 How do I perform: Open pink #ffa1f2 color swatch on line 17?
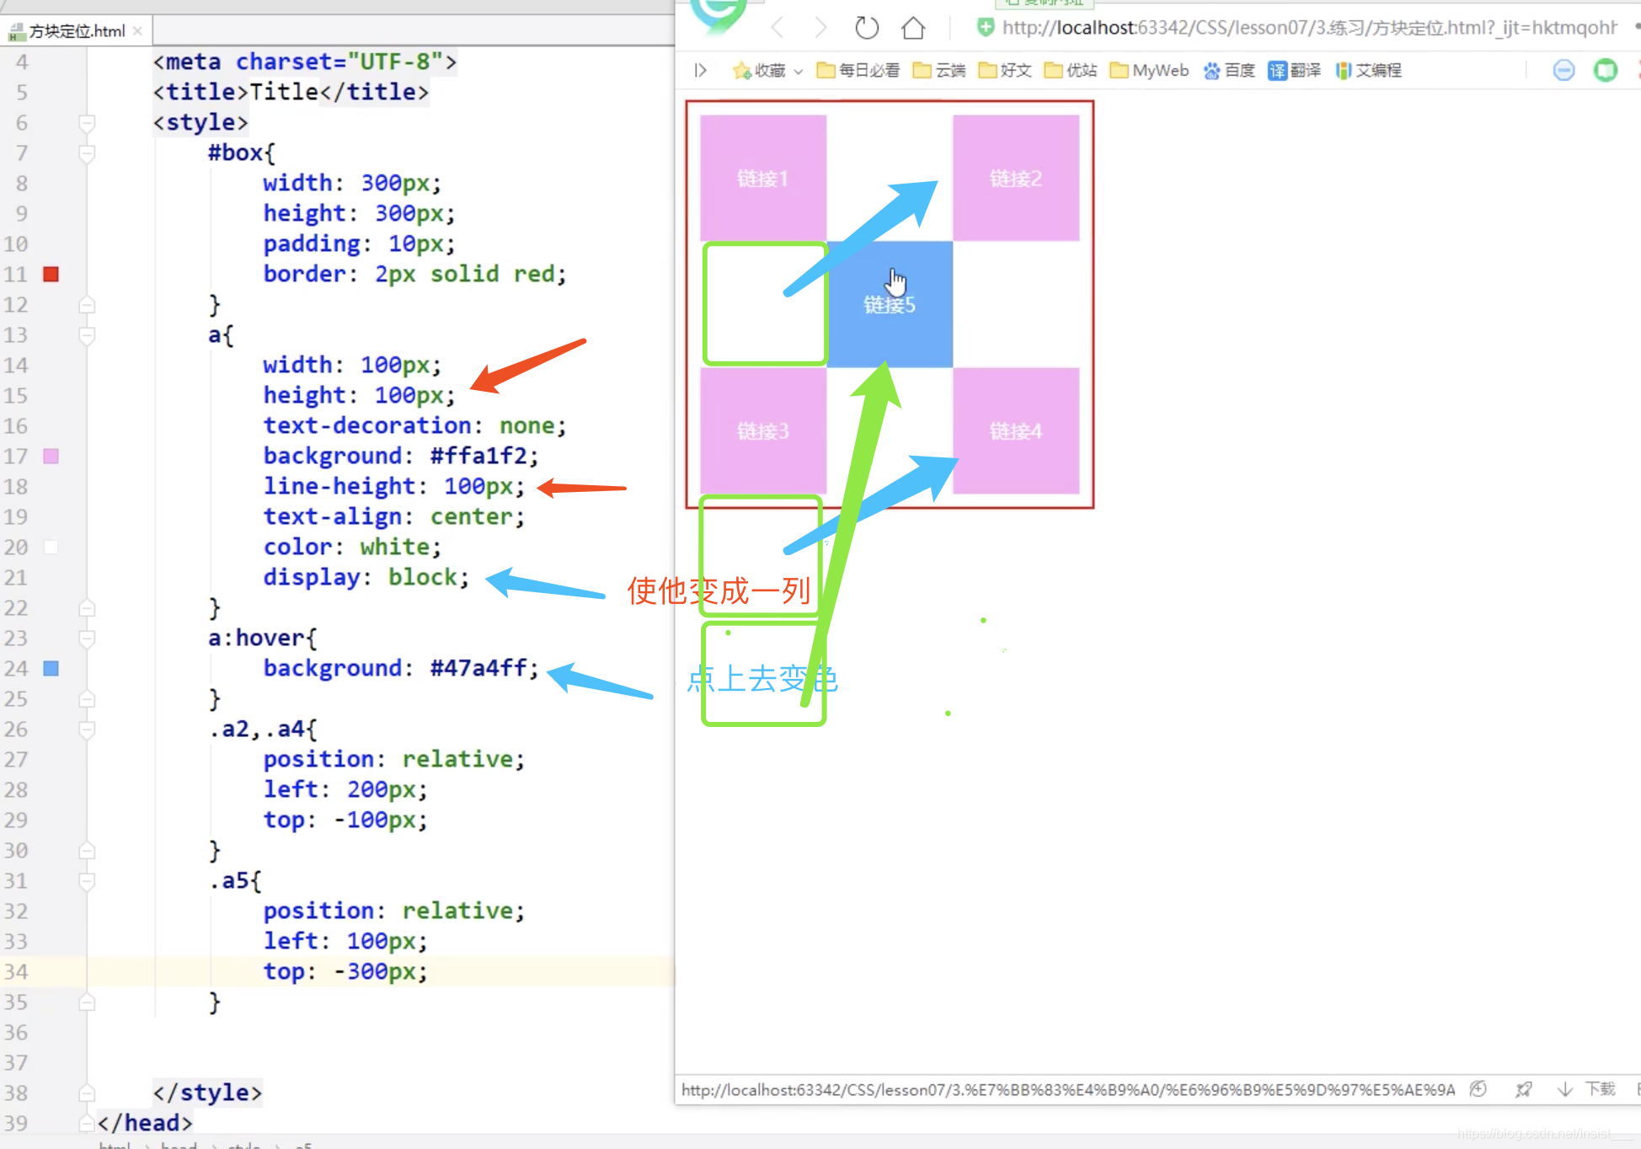click(x=51, y=456)
